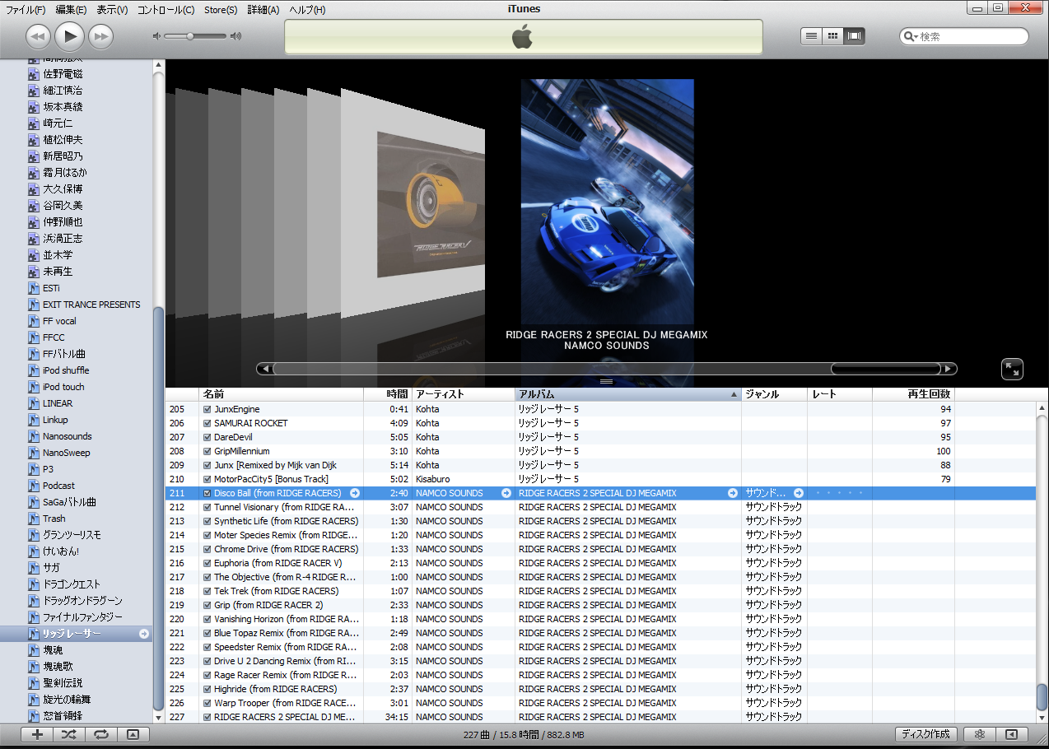The width and height of the screenshot is (1049, 749).
Task: Open the ファイル(F) menu
Action: point(26,10)
